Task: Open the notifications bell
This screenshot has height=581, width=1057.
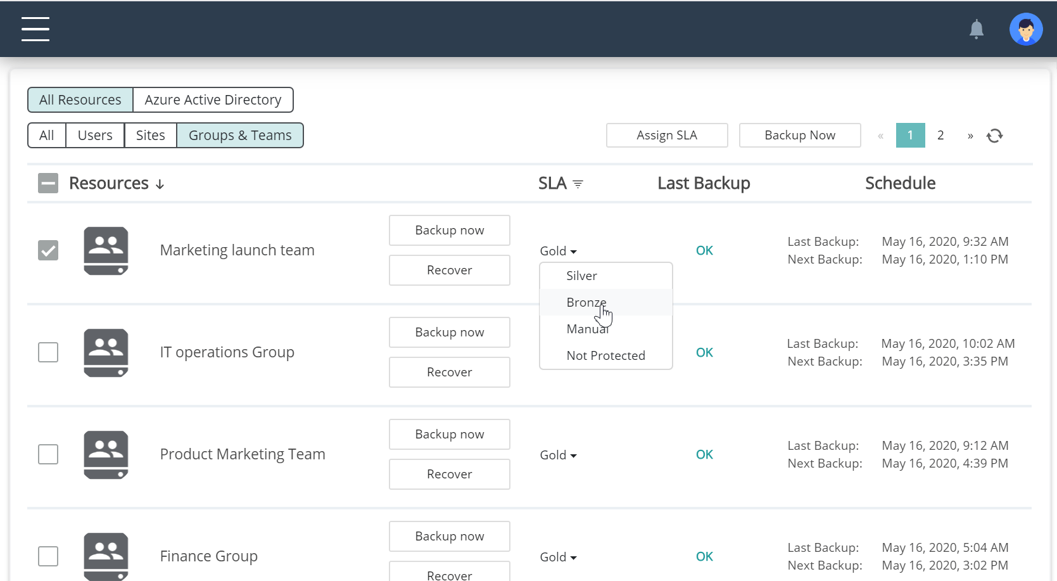Action: [976, 29]
